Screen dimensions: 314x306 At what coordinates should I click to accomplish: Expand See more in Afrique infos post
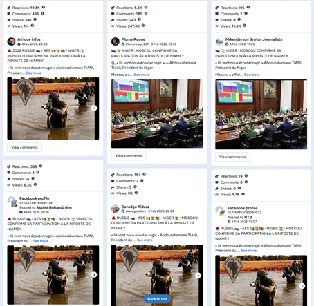(33, 73)
